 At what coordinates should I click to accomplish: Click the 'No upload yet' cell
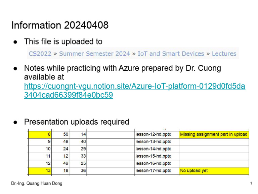214,171
